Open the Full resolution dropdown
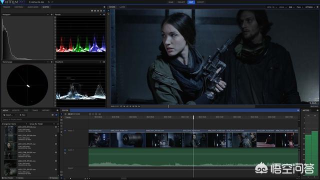320x180 pixels. tap(299, 7)
